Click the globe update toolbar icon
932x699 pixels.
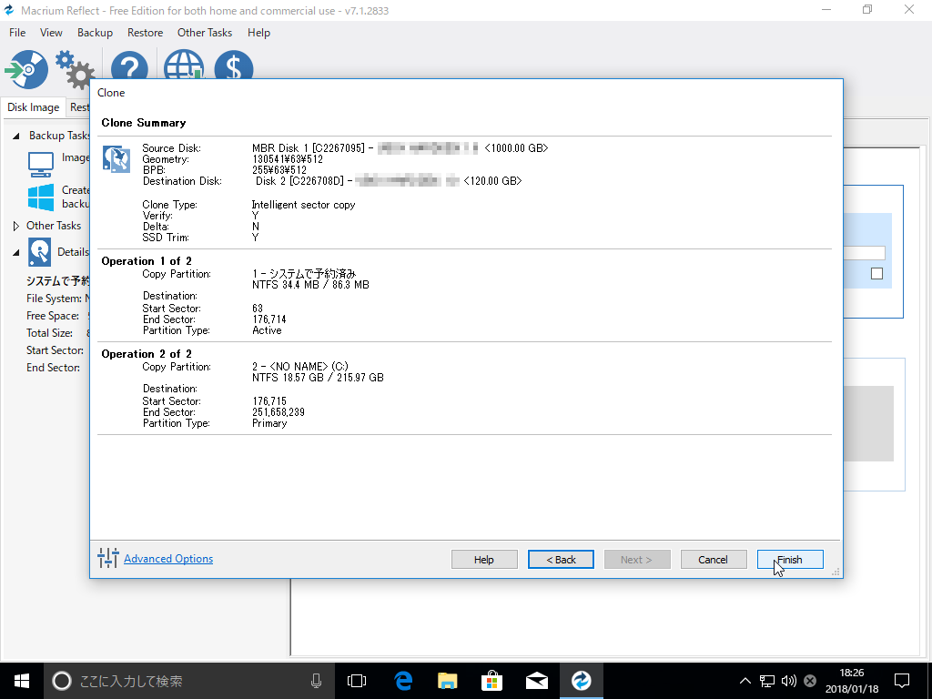184,65
